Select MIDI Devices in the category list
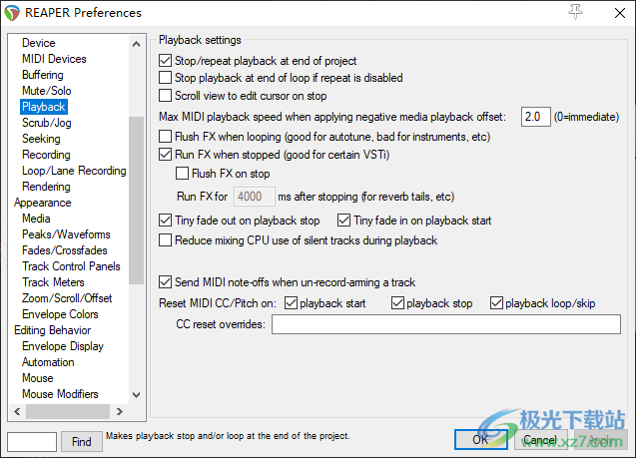The width and height of the screenshot is (636, 458). pyautogui.click(x=54, y=60)
